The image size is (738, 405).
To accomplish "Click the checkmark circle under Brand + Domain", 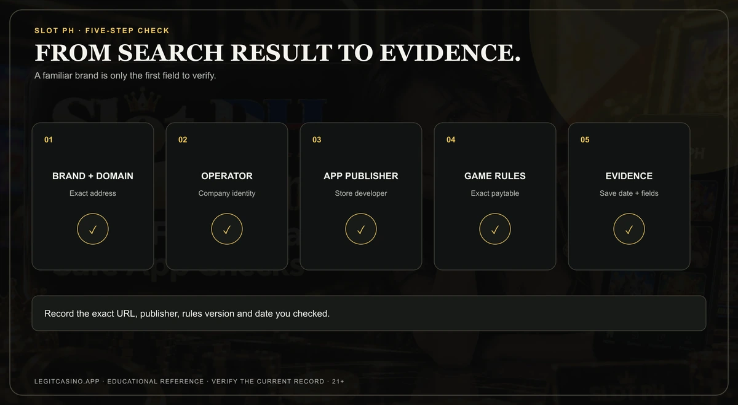I will point(93,229).
